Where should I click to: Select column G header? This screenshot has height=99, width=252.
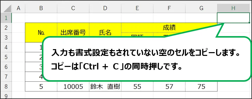tap(201, 9)
